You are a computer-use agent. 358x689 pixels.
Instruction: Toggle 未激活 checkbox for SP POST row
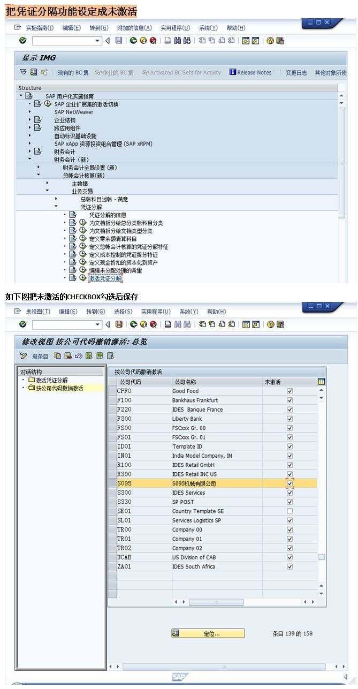pos(290,502)
